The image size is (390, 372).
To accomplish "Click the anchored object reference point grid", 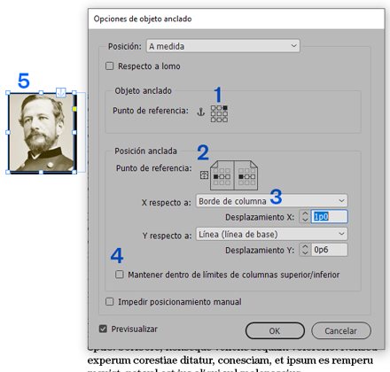I will pyautogui.click(x=219, y=113).
